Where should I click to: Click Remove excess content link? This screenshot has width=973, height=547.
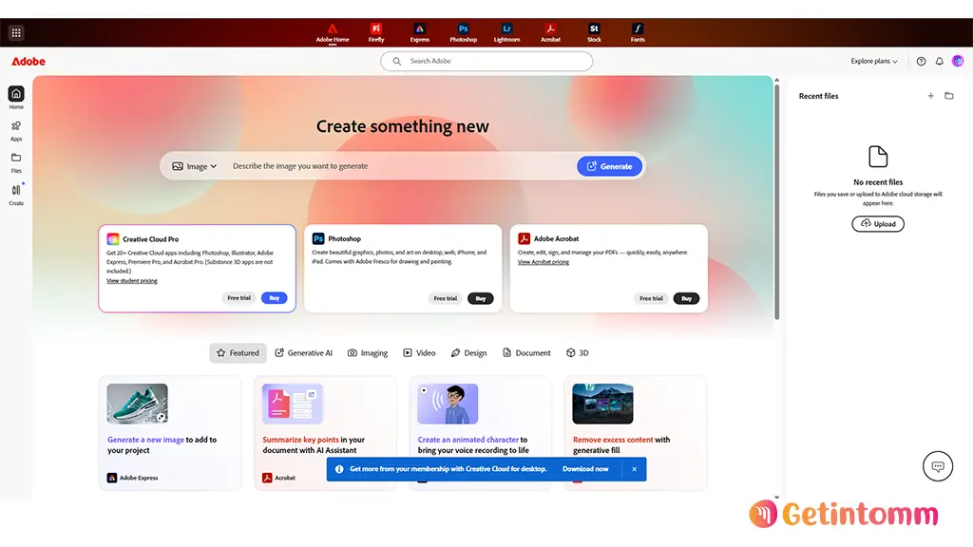(x=613, y=440)
